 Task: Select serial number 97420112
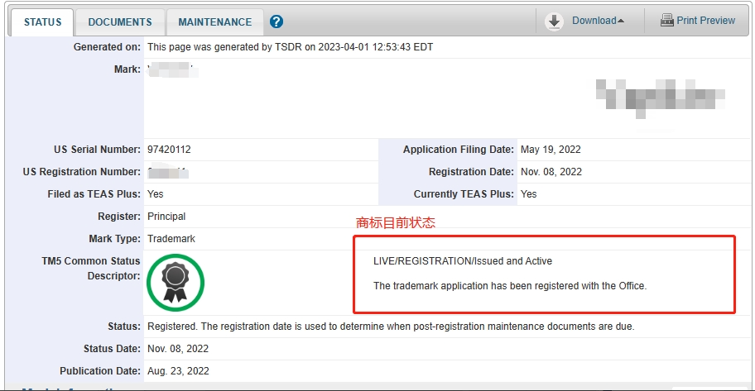[169, 150]
